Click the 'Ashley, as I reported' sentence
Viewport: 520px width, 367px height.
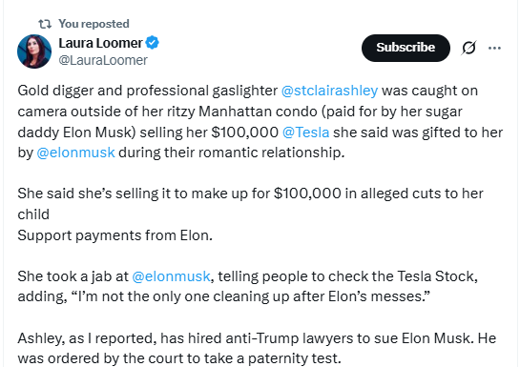[x=257, y=338]
